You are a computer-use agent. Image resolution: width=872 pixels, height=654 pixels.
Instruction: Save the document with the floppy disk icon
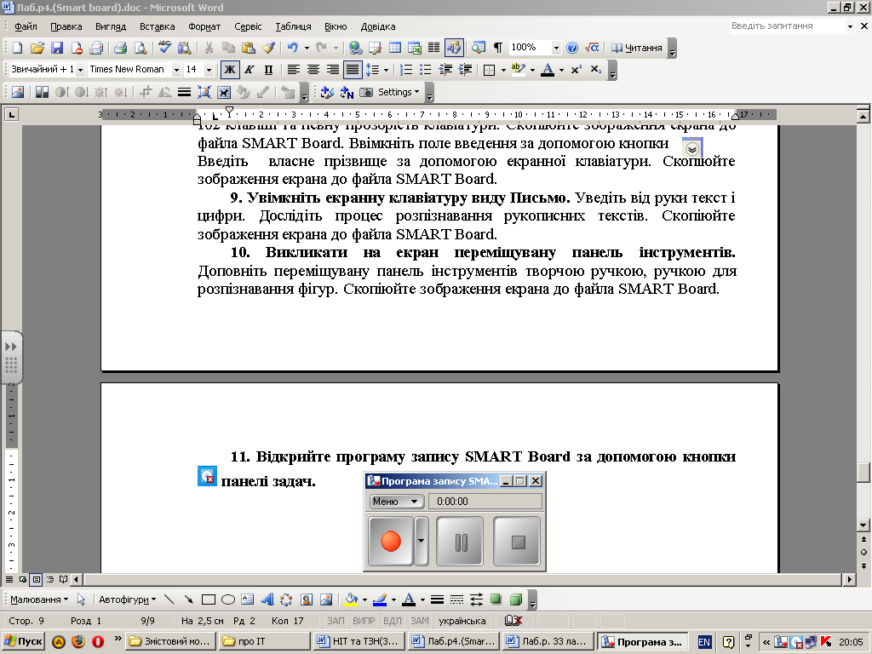tap(57, 48)
